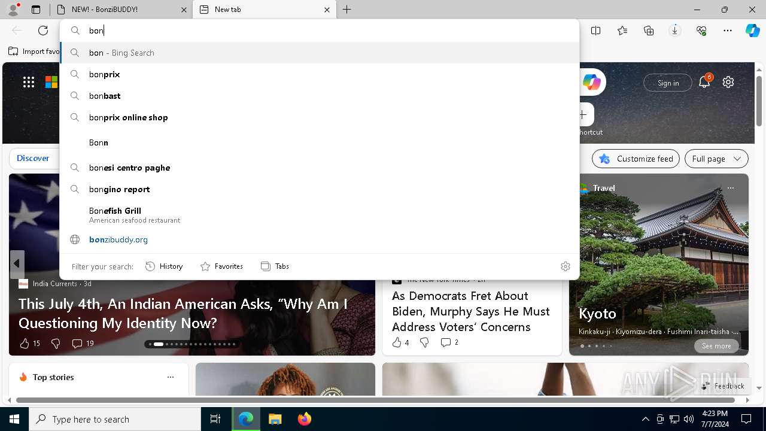Screen dimensions: 766x431
Task: Launch Firefox from the taskbar
Action: click(304, 419)
